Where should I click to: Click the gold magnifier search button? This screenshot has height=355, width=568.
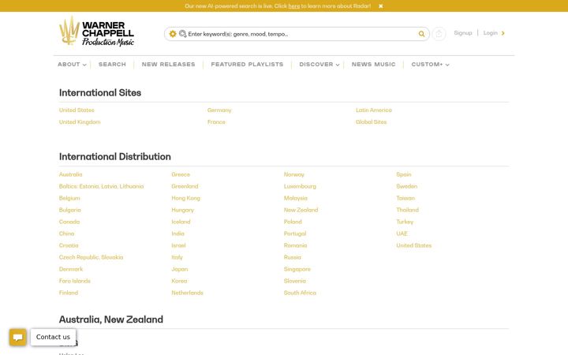coord(421,34)
